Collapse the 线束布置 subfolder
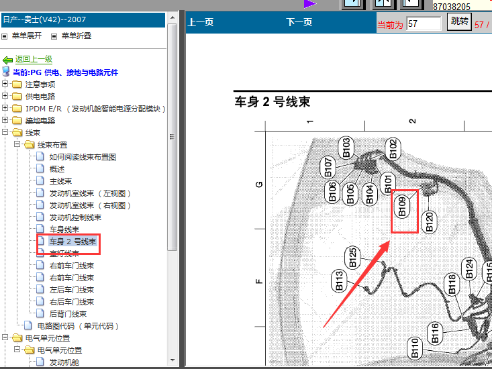This screenshot has width=492, height=369. pyautogui.click(x=17, y=144)
